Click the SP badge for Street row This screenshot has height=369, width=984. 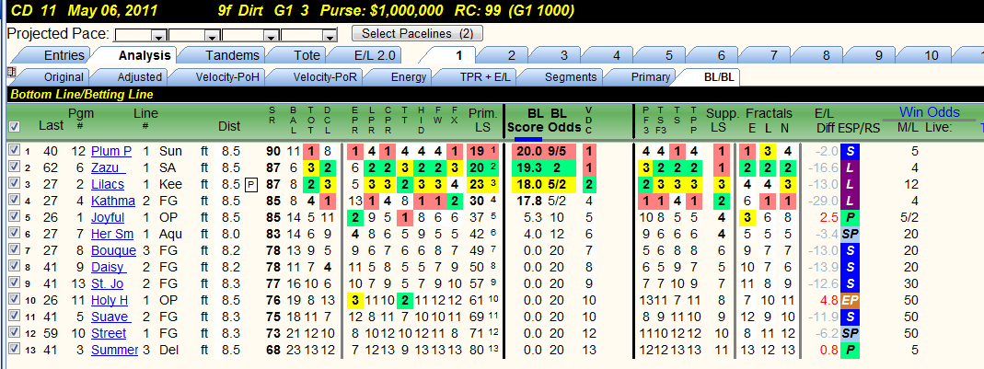click(851, 333)
